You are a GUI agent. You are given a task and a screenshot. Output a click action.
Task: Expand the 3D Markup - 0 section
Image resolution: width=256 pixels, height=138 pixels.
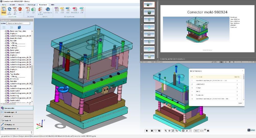(17, 124)
